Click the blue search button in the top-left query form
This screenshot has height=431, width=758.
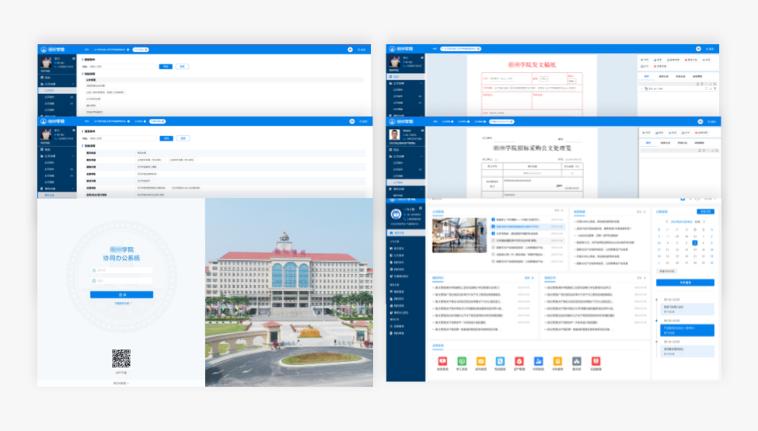point(166,67)
